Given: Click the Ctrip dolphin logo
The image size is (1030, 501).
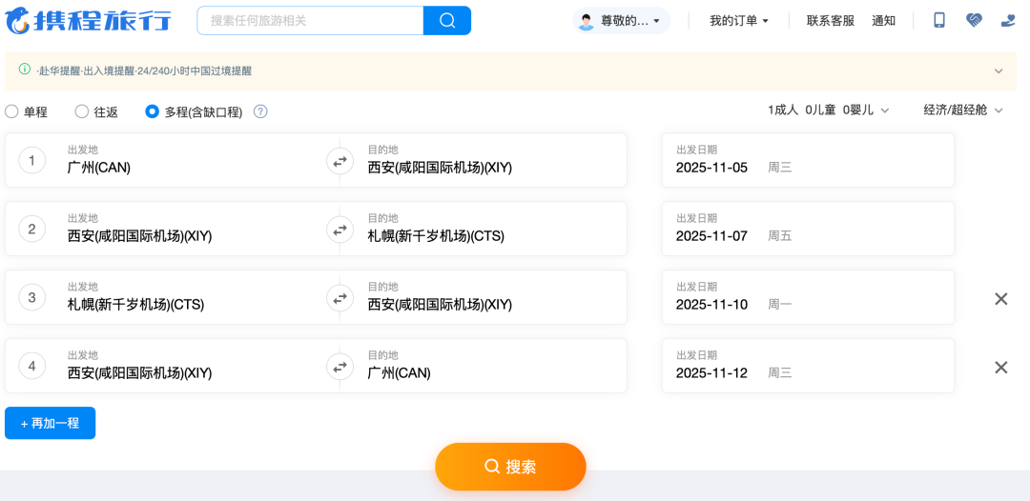Looking at the screenshot, I should tap(89, 21).
